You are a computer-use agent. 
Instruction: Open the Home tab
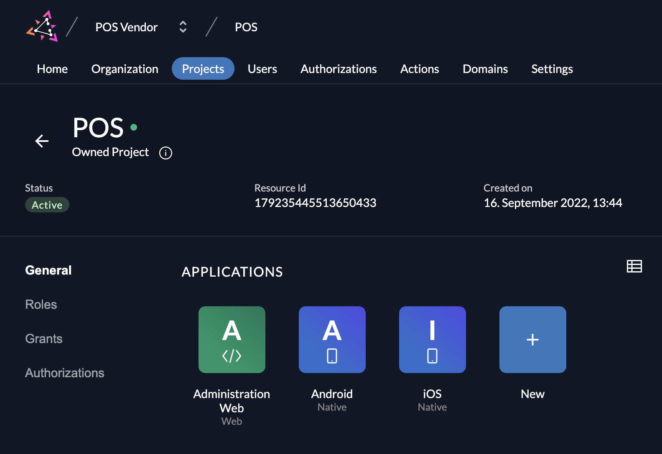click(52, 69)
